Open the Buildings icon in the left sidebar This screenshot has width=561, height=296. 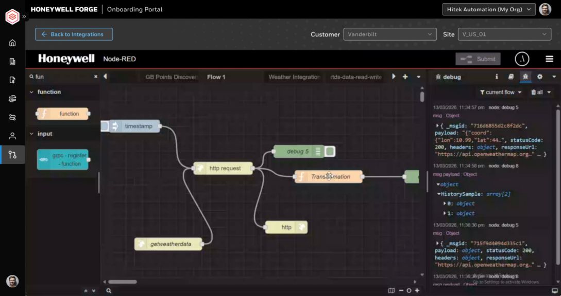click(x=12, y=62)
